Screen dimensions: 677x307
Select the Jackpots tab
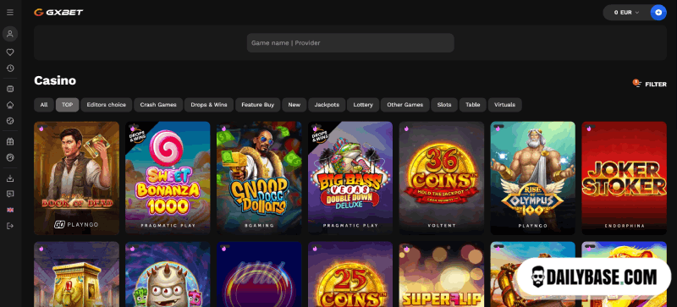point(327,105)
